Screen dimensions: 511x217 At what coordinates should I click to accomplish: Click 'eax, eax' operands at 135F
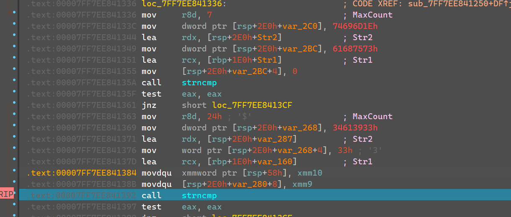[x=201, y=94]
